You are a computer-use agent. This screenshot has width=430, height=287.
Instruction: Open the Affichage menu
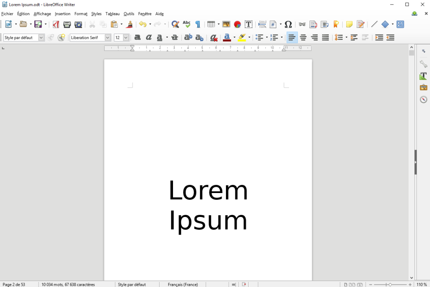point(42,14)
